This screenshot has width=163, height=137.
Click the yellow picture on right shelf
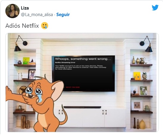click(x=137, y=76)
